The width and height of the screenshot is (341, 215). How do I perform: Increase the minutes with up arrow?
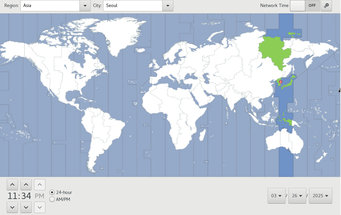pyautogui.click(x=26, y=185)
